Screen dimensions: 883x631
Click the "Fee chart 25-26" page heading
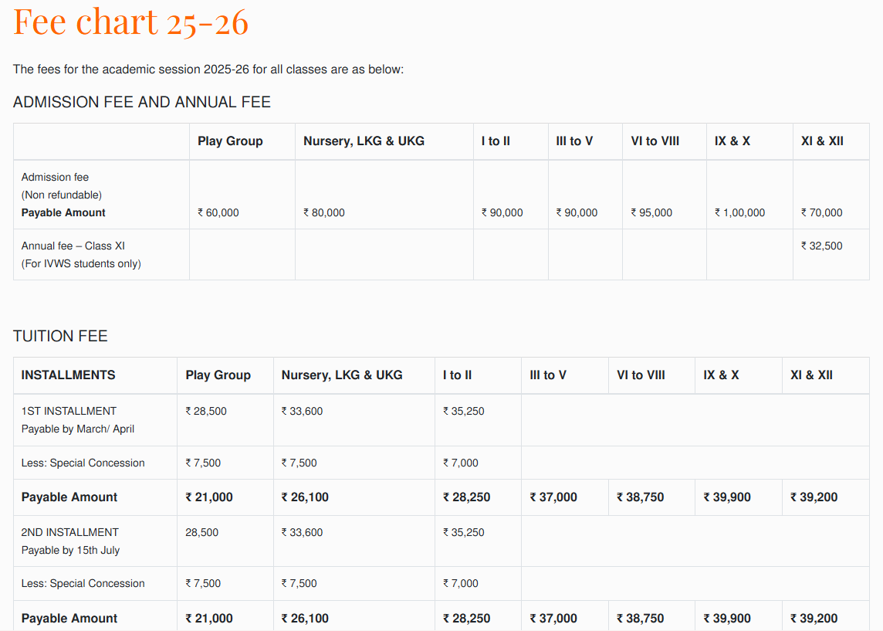point(130,22)
